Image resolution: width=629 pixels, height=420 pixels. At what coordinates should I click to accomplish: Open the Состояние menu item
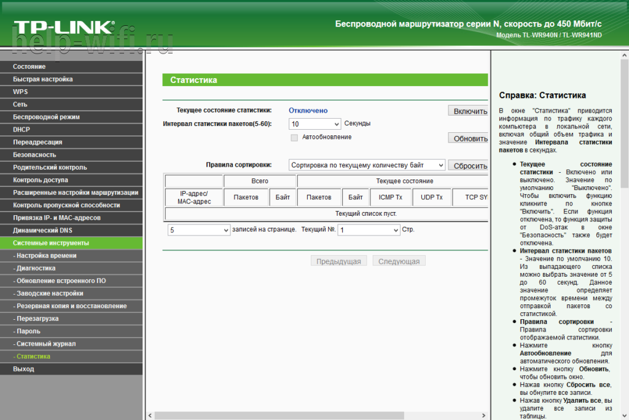29,66
